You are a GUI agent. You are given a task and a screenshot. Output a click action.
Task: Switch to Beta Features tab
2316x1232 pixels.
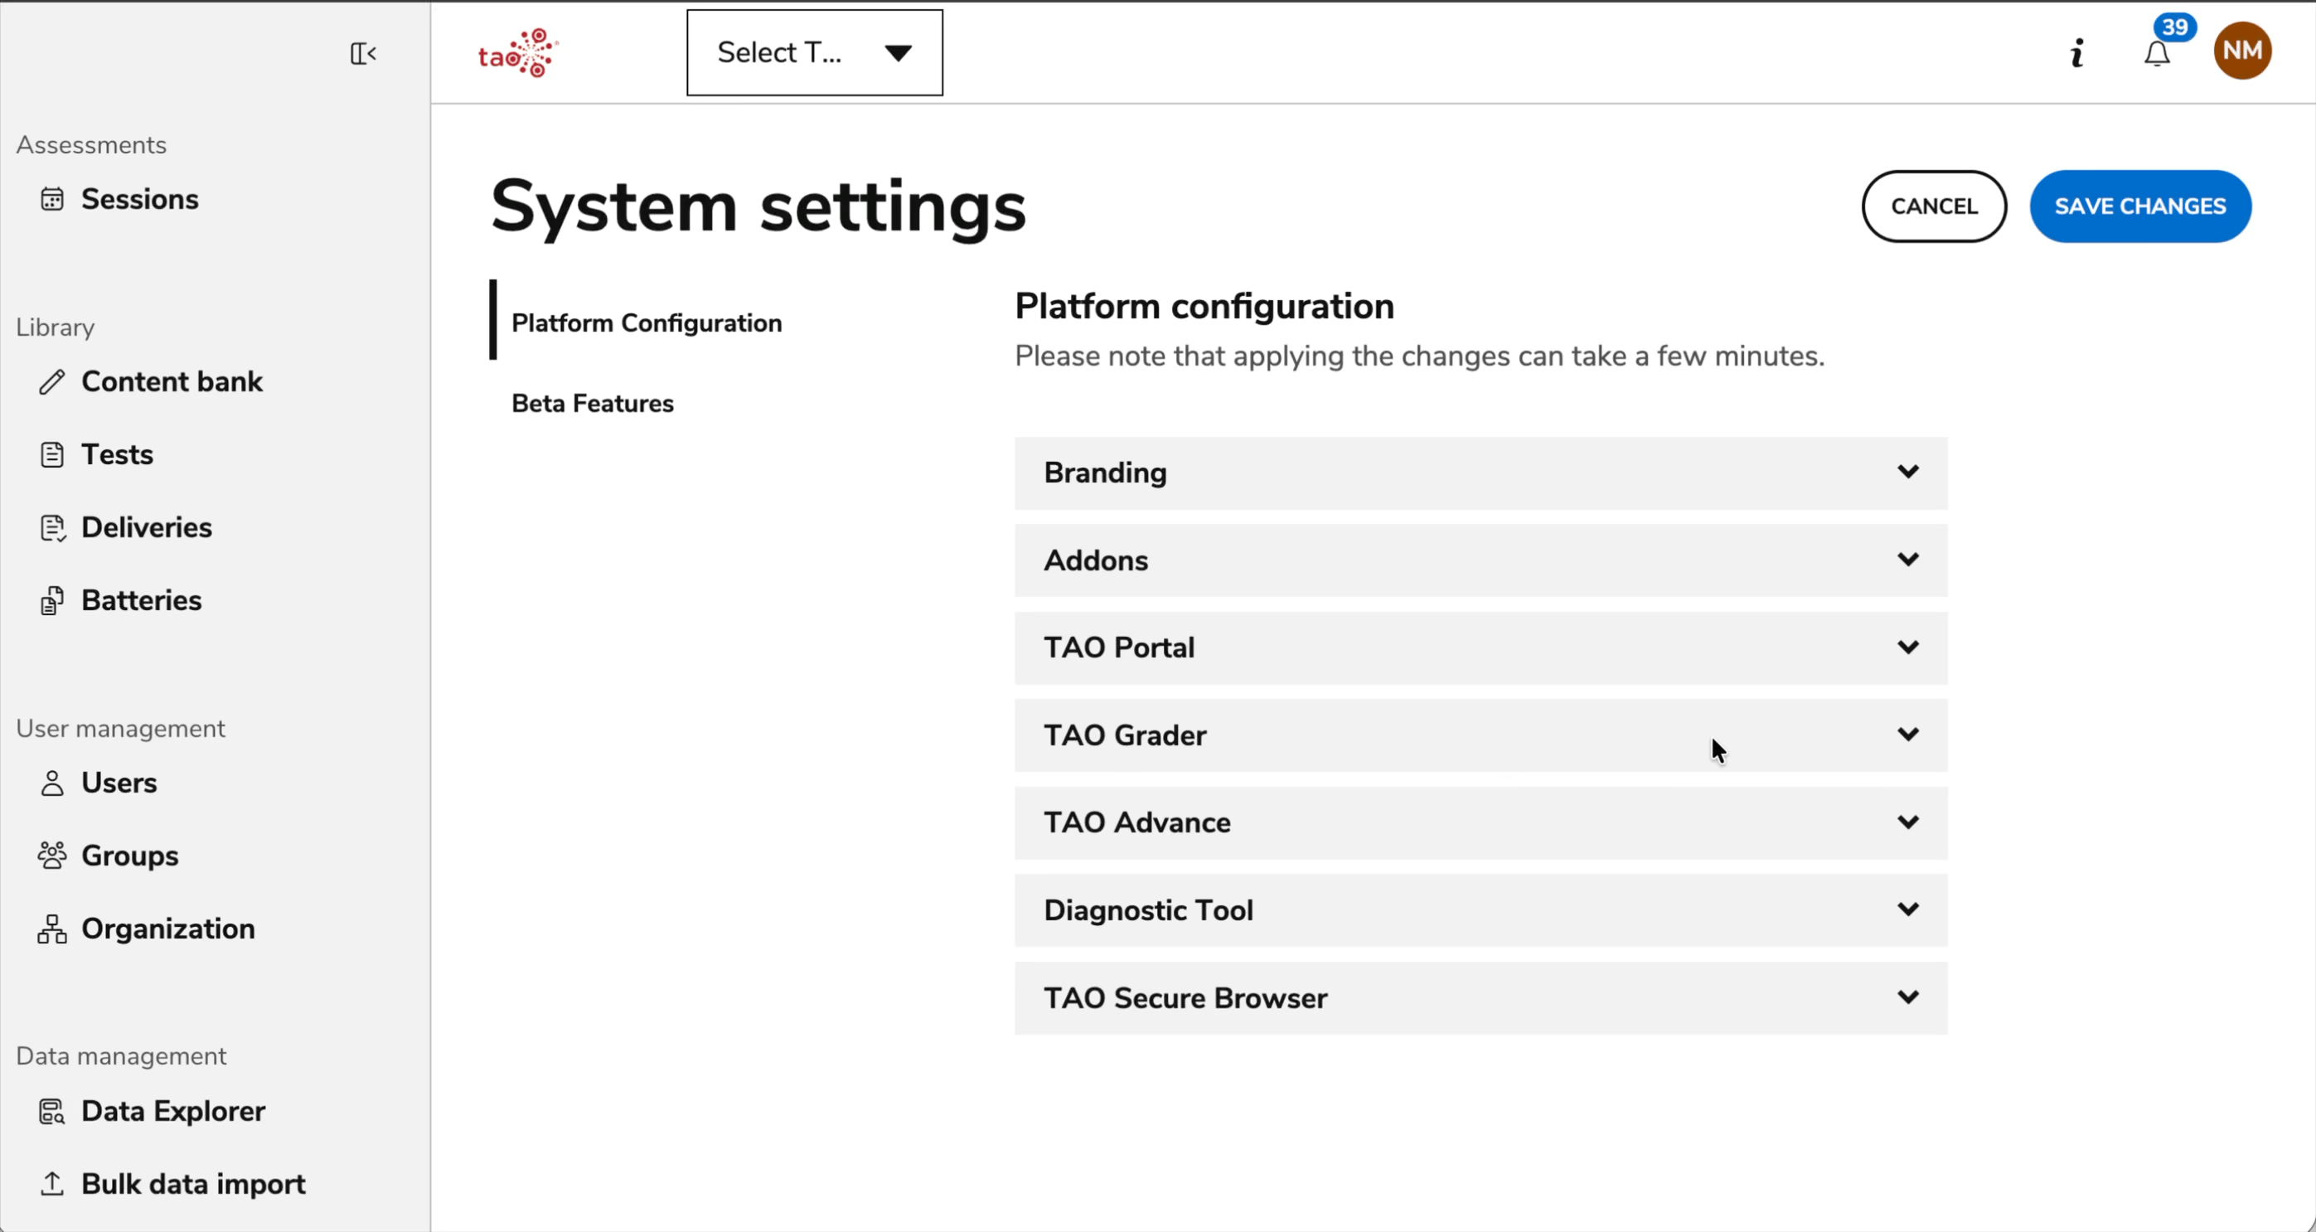click(x=593, y=404)
